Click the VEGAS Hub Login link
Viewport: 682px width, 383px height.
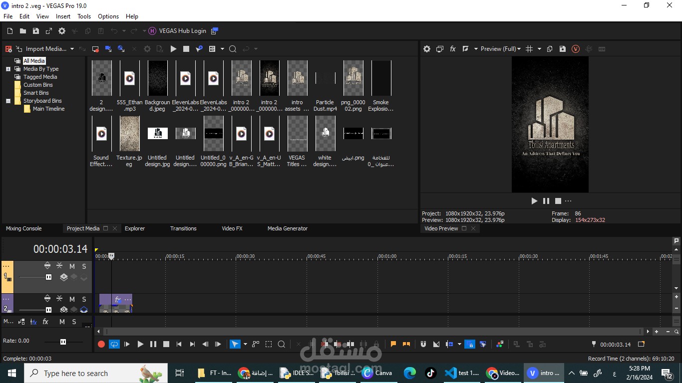(x=183, y=31)
